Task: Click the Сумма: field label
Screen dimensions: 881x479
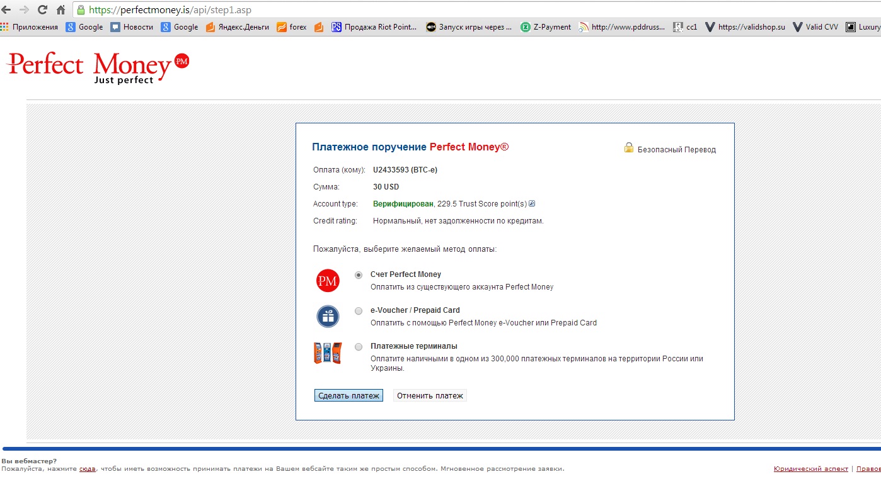Action: click(x=326, y=187)
